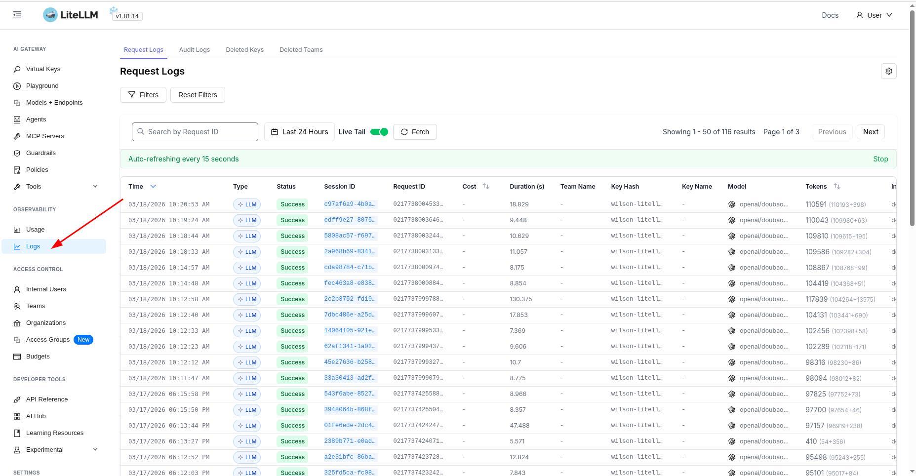Open the settings gear above the logs table
This screenshot has height=476, width=916.
pyautogui.click(x=889, y=71)
